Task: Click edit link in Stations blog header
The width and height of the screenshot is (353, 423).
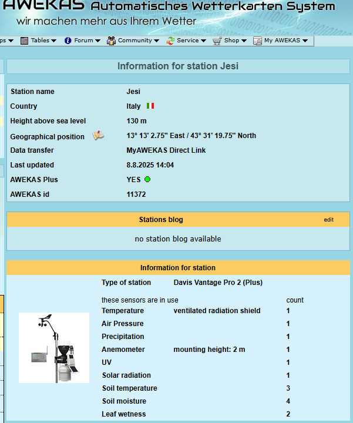Action: click(x=328, y=220)
